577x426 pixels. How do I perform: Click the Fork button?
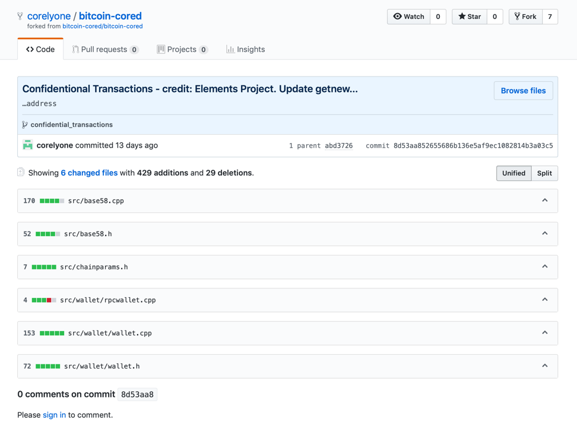525,17
